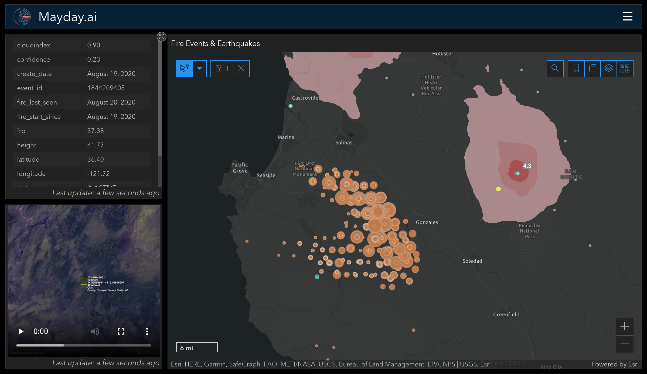Zoom in on the map
647x374 pixels.
tap(625, 327)
